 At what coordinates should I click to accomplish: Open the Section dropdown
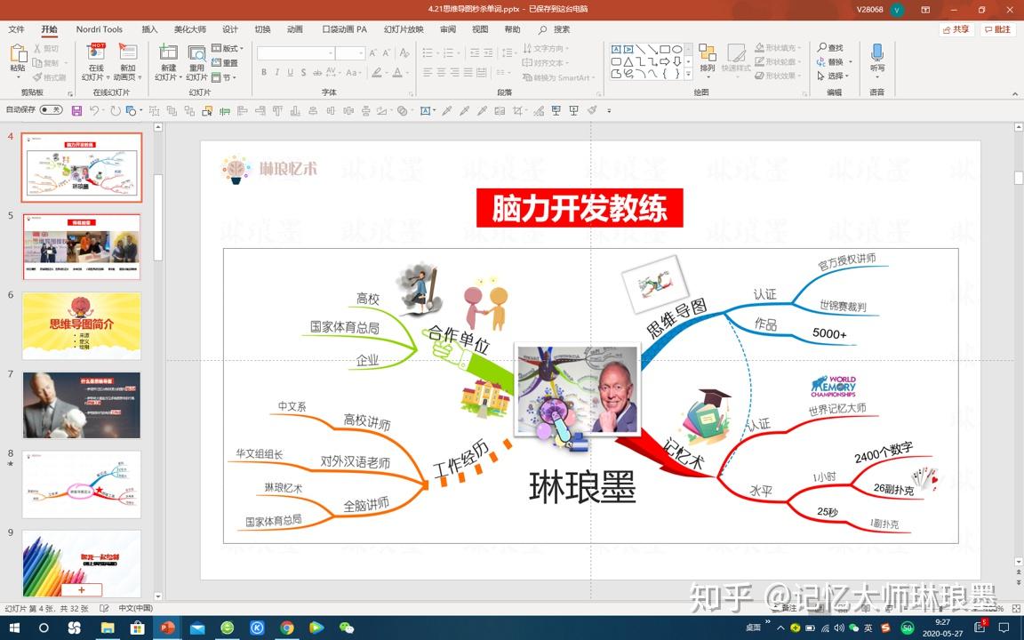click(224, 77)
